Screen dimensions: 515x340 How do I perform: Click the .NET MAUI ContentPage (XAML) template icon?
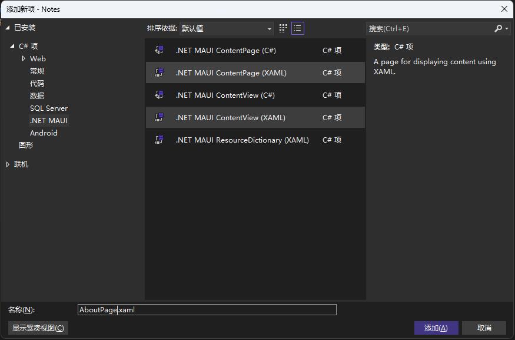click(x=160, y=72)
